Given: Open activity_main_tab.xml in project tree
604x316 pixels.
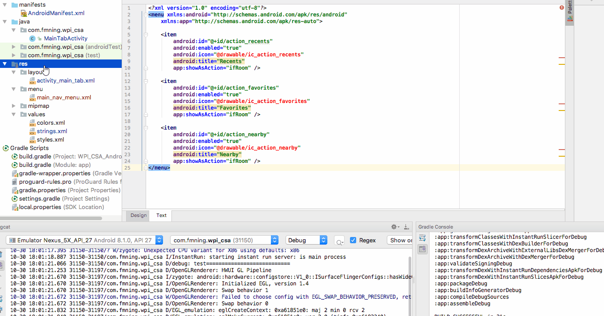Looking at the screenshot, I should click(66, 81).
